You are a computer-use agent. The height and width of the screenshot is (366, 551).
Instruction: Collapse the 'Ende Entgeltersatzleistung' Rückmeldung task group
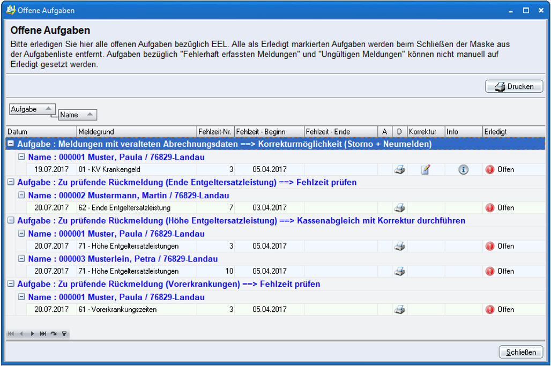tap(11, 182)
